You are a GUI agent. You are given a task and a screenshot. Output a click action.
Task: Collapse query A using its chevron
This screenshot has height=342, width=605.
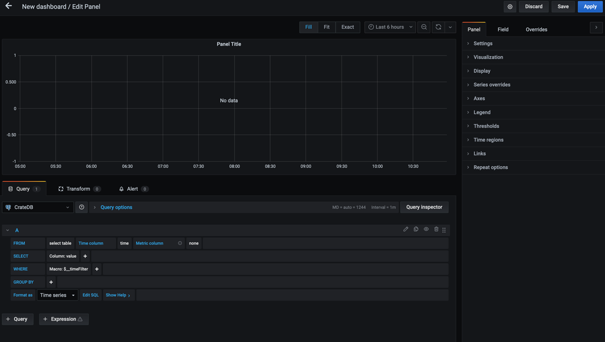click(8, 230)
